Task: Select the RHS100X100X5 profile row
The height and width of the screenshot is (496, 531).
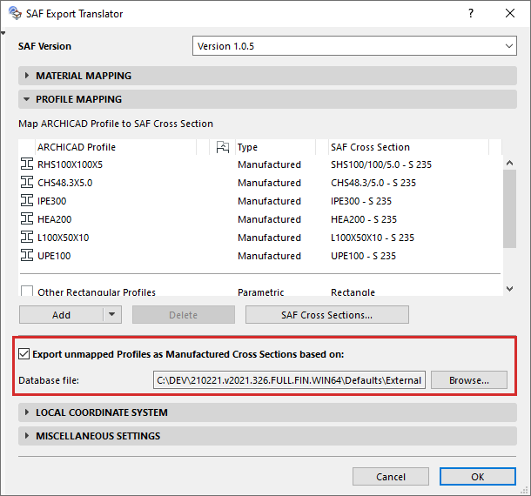Action: tap(260, 164)
